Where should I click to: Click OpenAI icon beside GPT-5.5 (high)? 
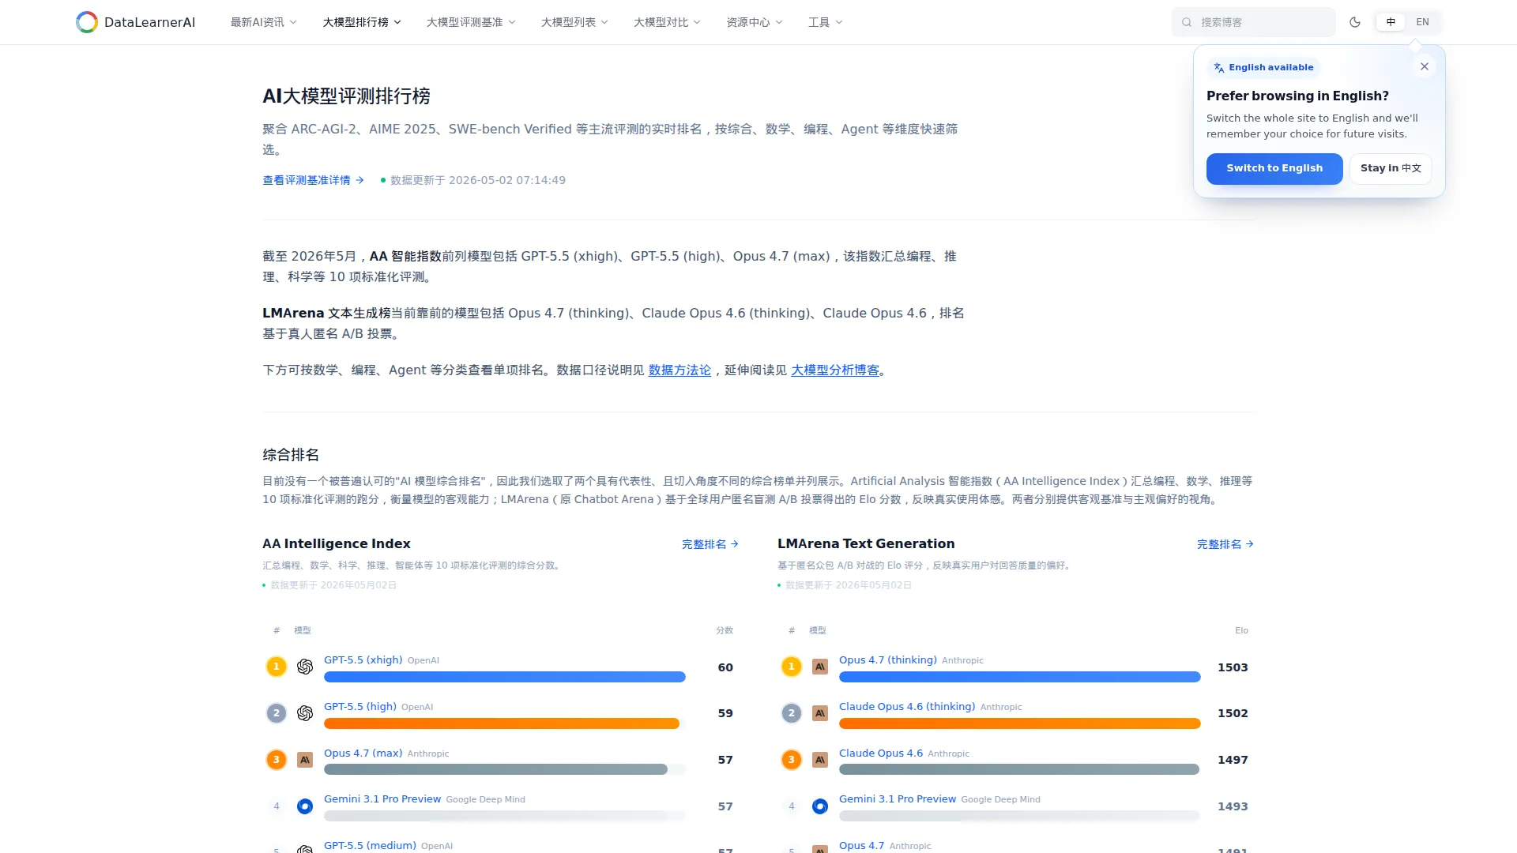click(x=305, y=713)
